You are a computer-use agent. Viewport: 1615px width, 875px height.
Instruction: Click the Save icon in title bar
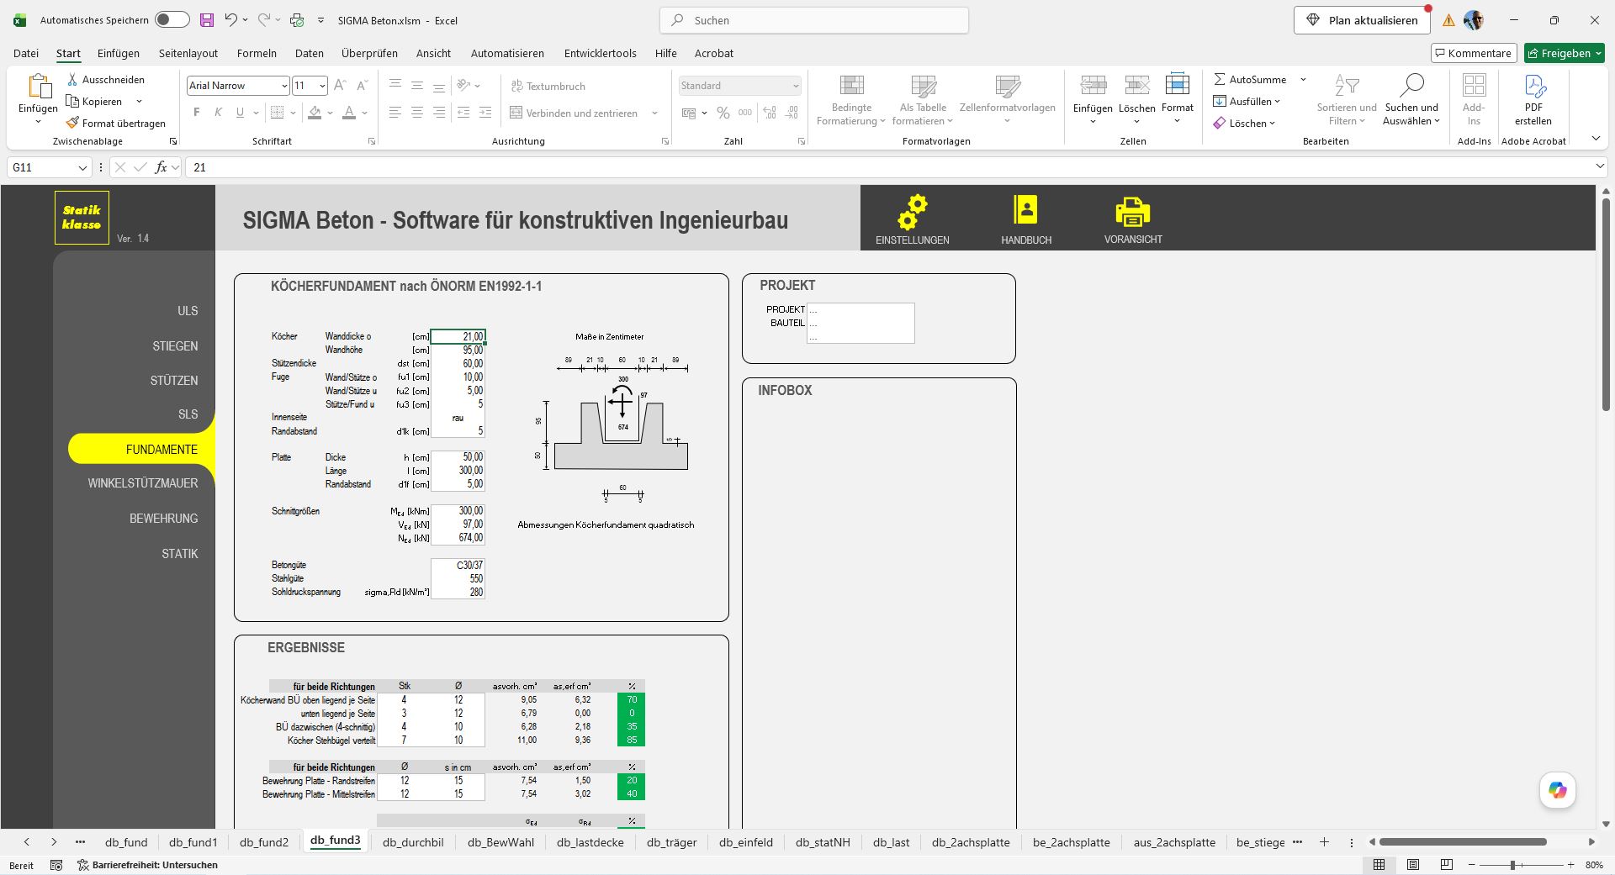[206, 20]
